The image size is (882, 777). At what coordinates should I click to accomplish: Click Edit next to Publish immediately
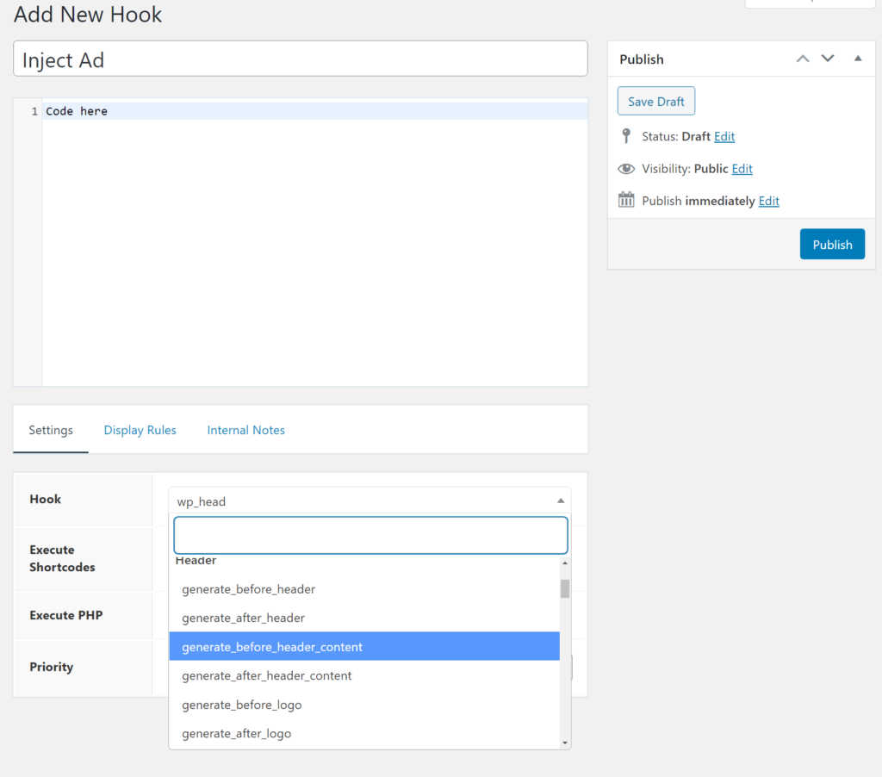click(x=768, y=200)
